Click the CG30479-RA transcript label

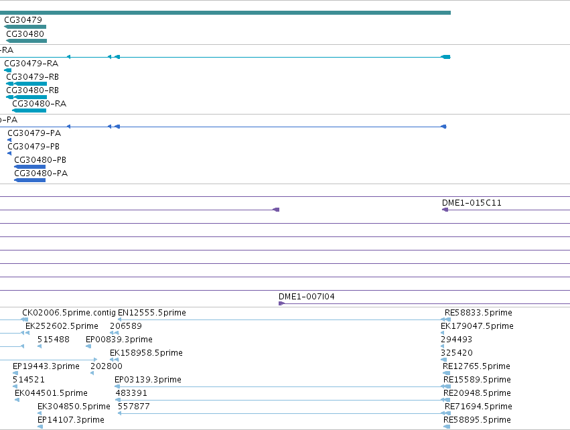click(31, 63)
